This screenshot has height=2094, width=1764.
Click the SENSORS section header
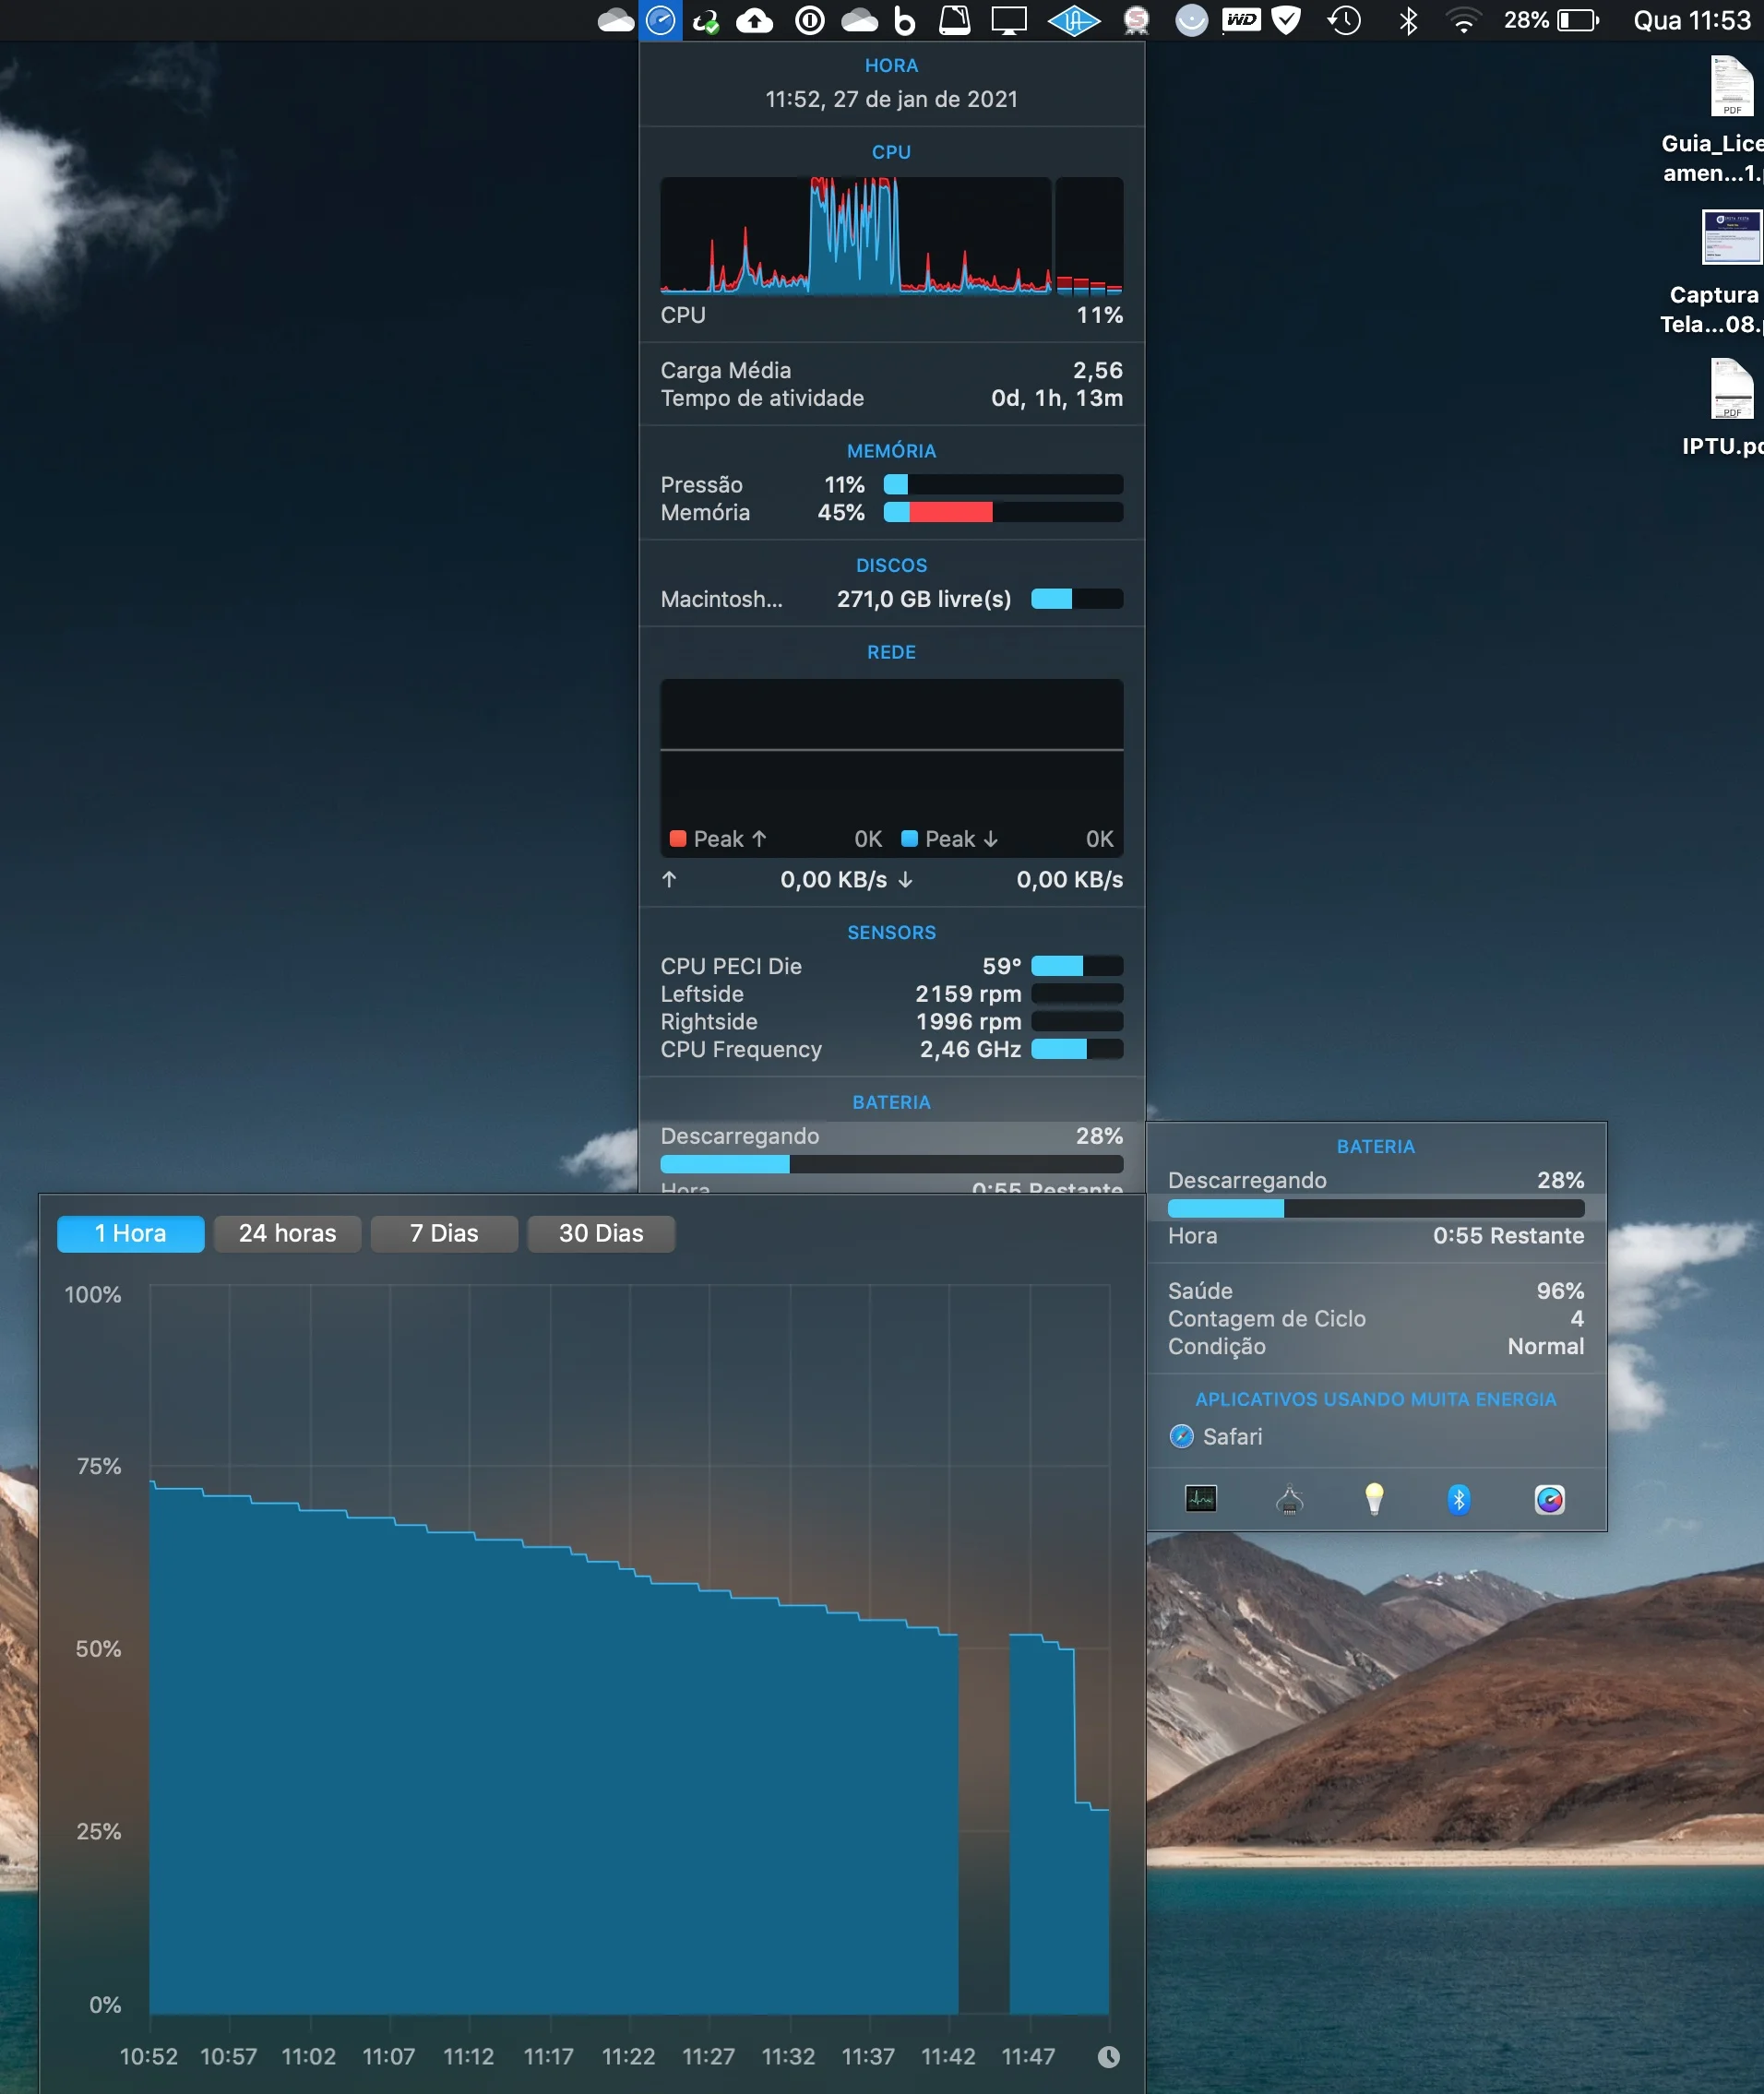pos(891,932)
